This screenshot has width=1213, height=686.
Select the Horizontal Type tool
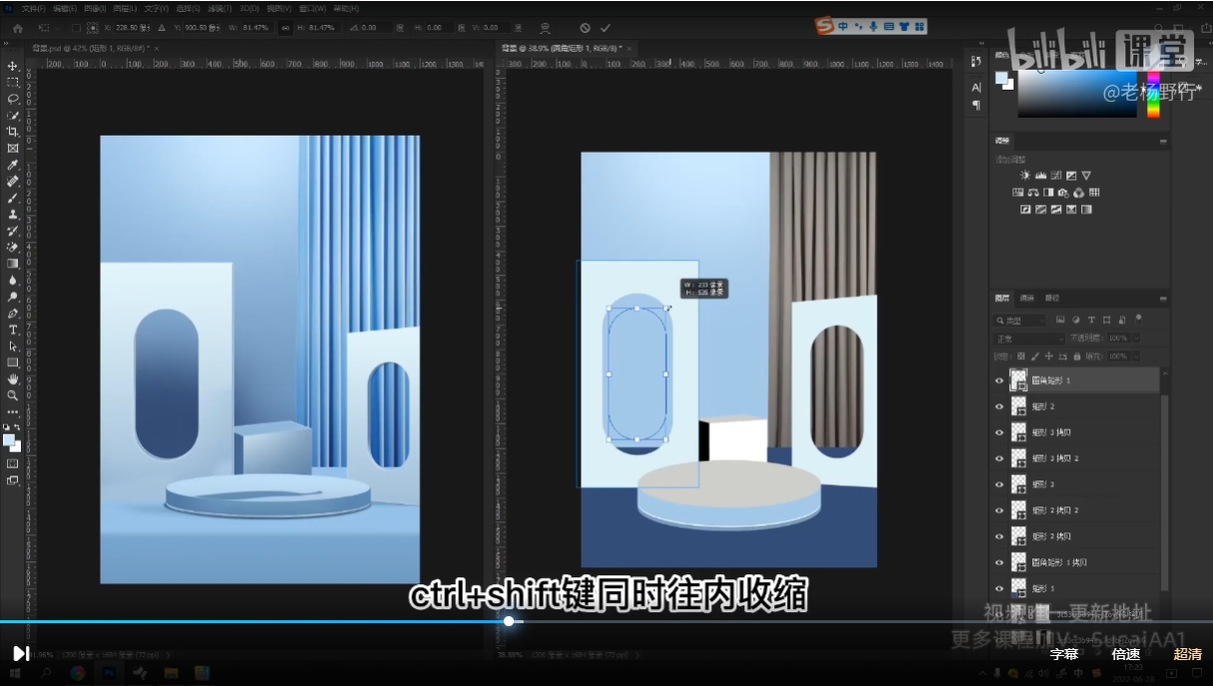pyautogui.click(x=13, y=329)
